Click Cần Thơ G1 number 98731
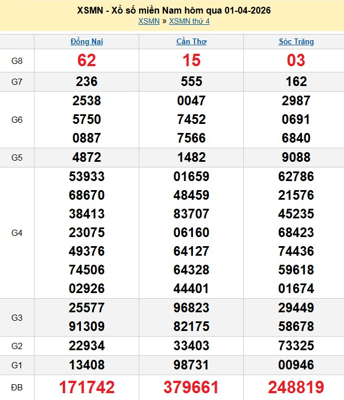 coord(191,365)
